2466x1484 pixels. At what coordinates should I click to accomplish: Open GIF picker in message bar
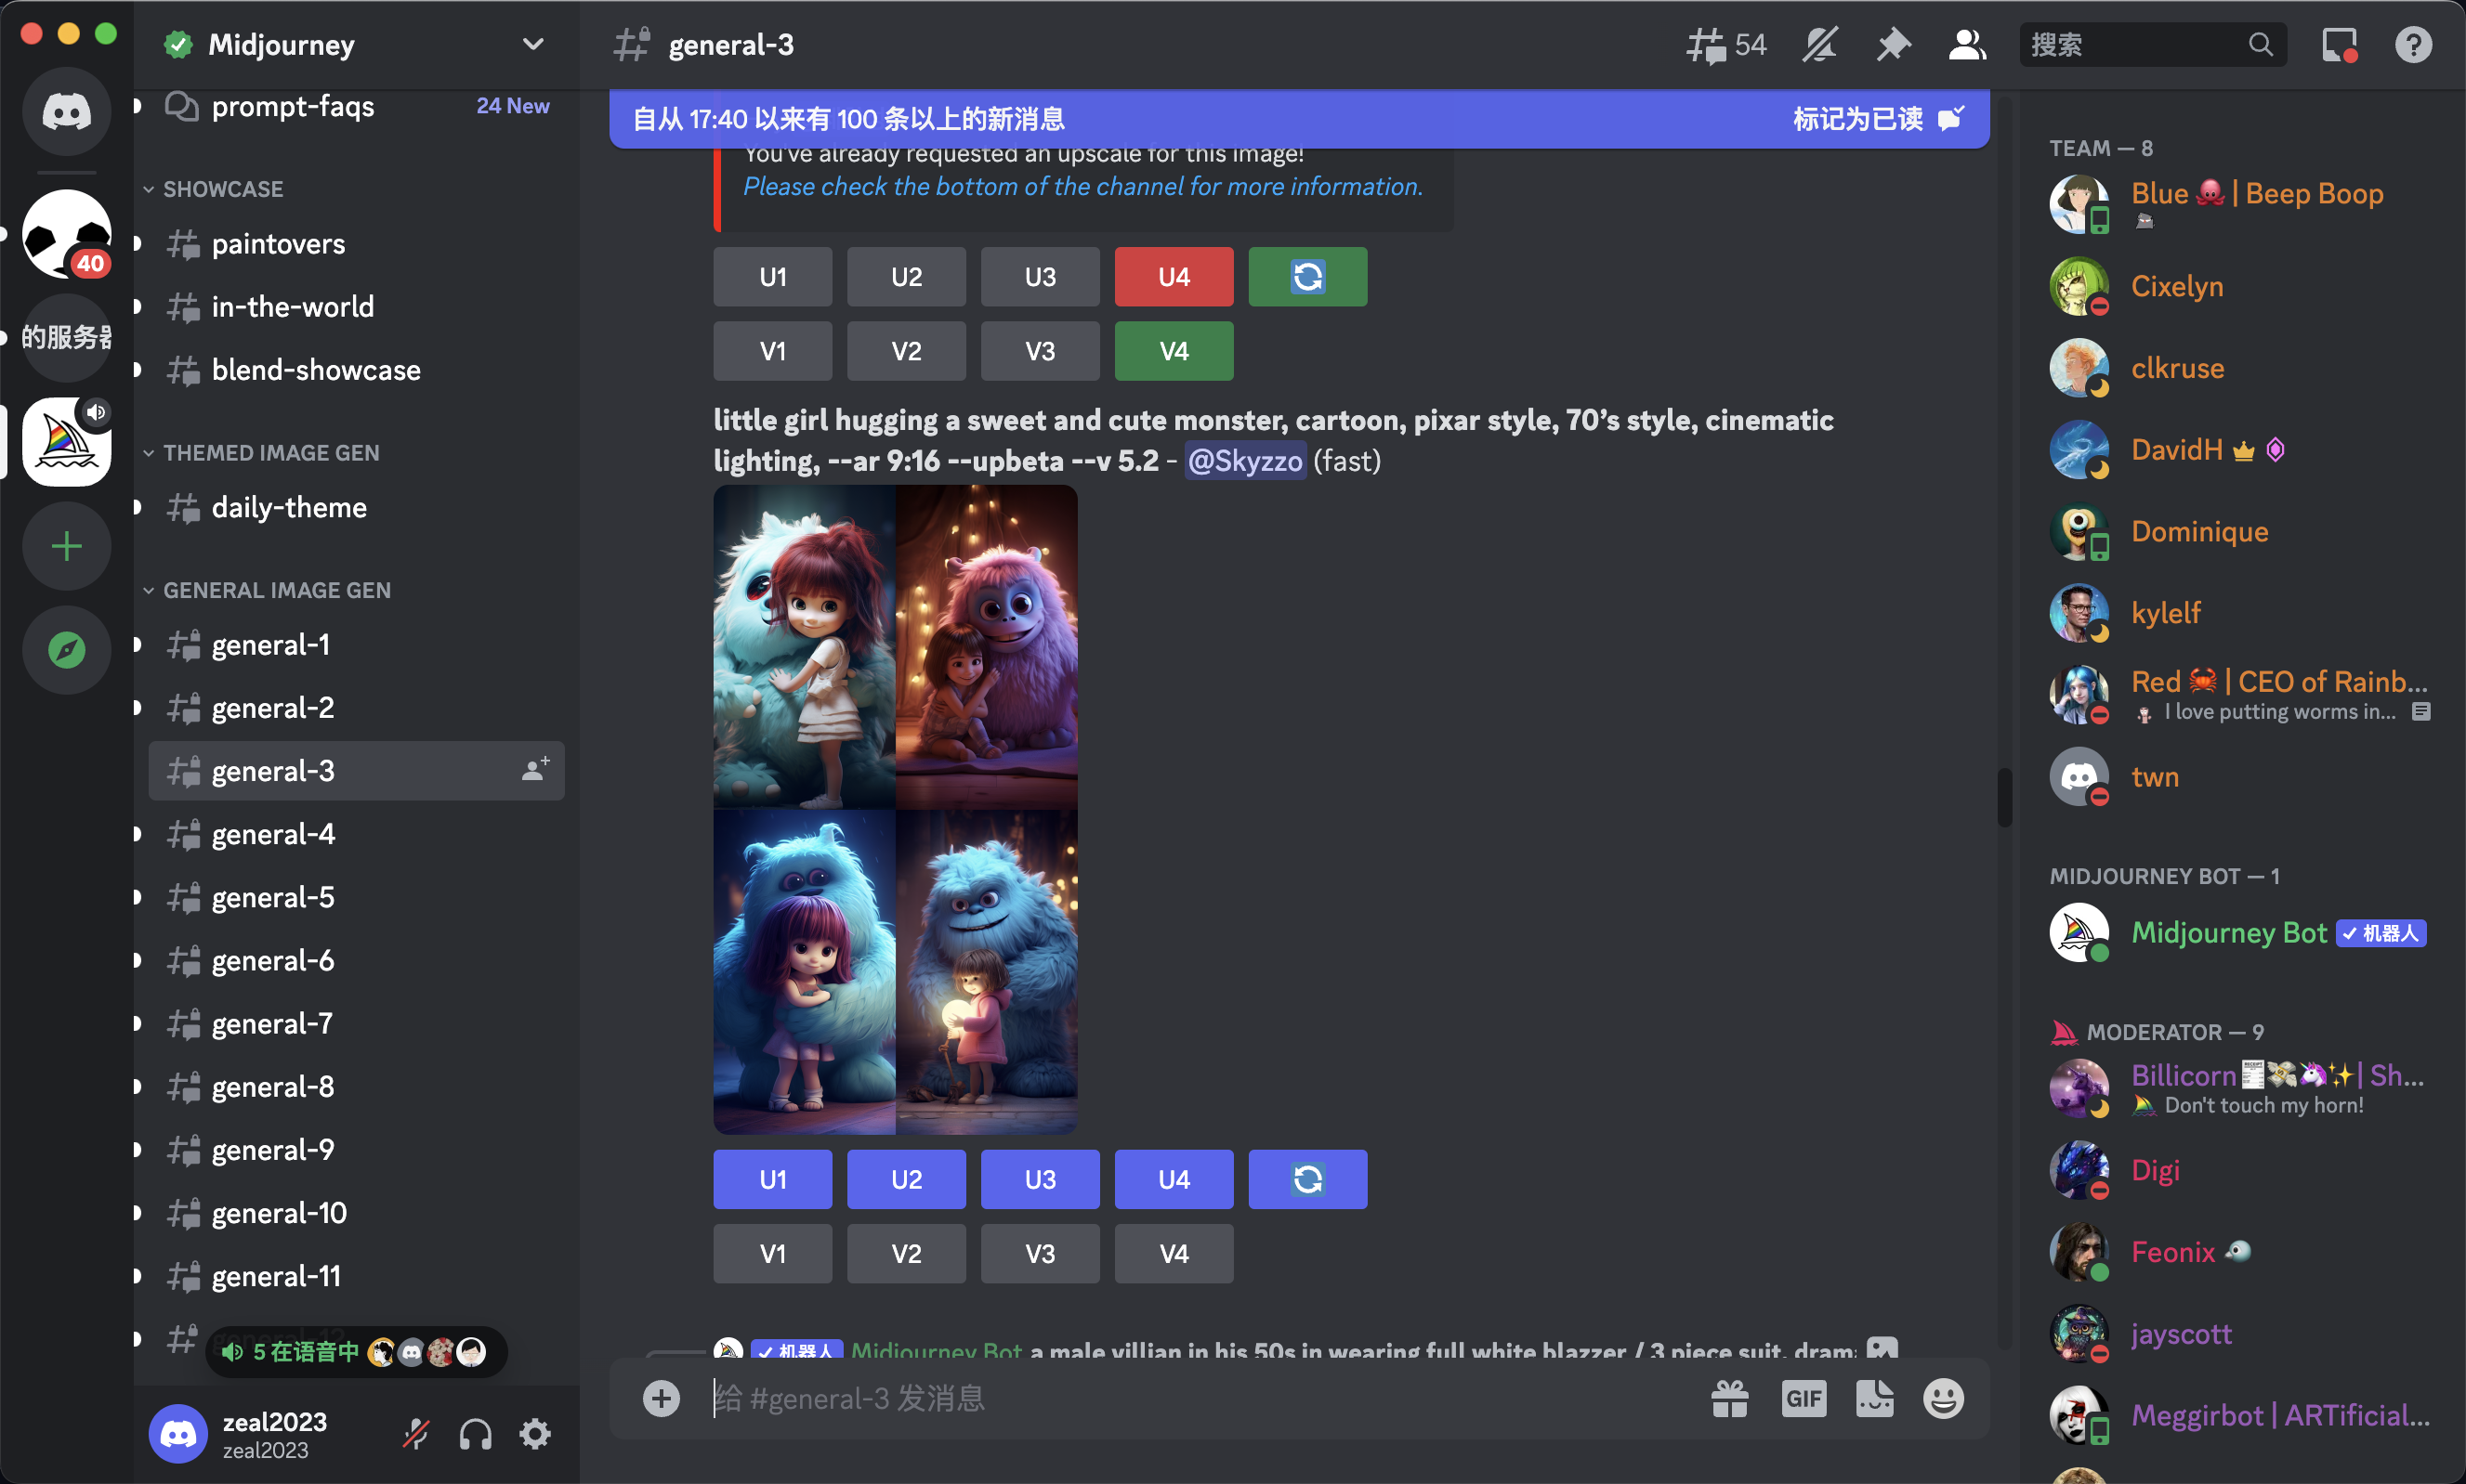(1803, 1398)
